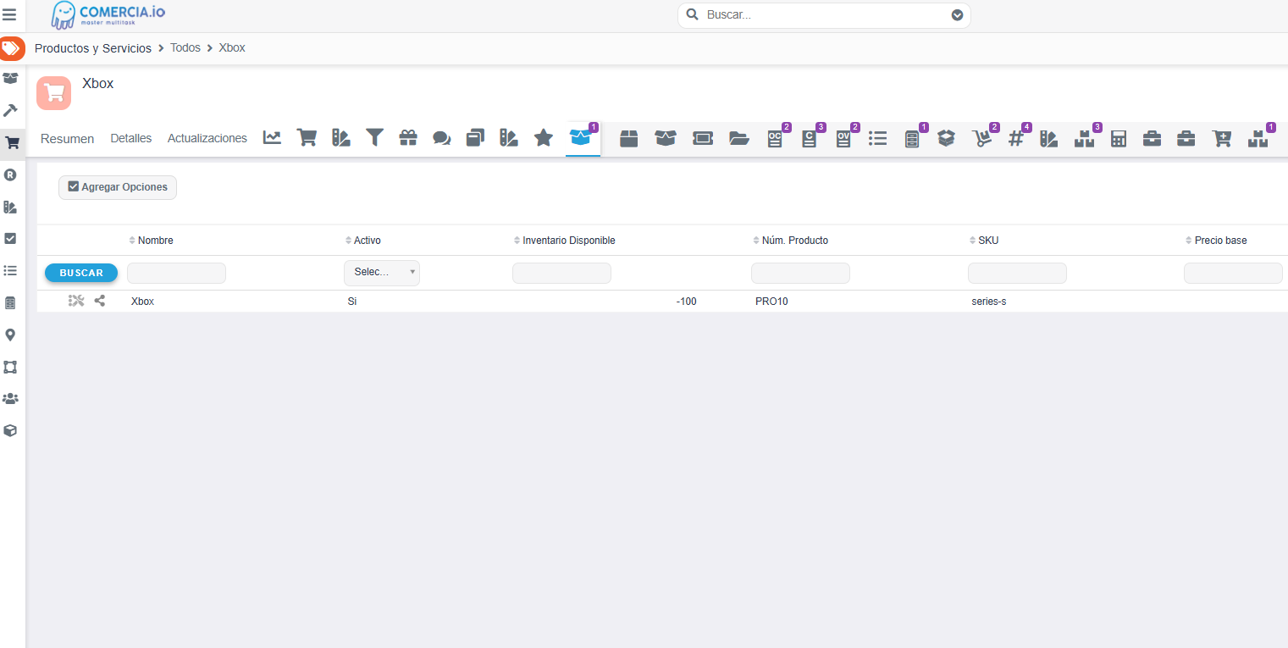Sort by the Activo column header
Viewport: 1288px width, 648px height.
click(362, 241)
